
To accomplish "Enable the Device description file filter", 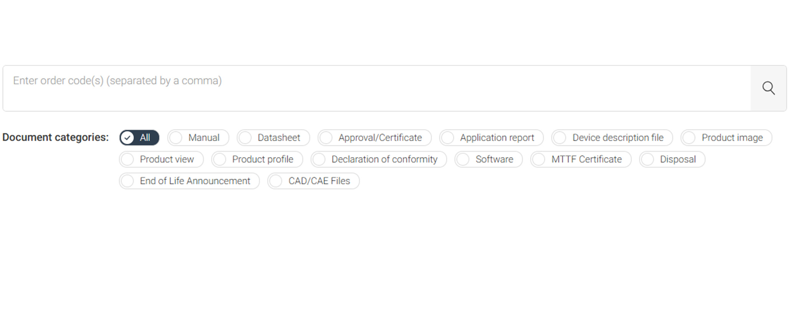I will pyautogui.click(x=612, y=137).
